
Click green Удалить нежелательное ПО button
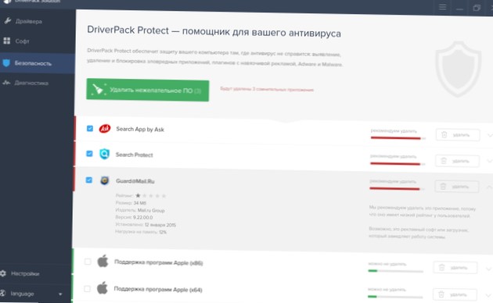(x=148, y=90)
